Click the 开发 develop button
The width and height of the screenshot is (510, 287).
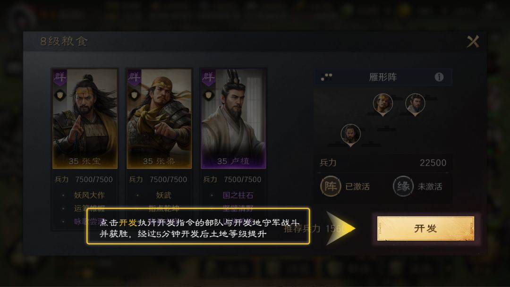click(425, 228)
